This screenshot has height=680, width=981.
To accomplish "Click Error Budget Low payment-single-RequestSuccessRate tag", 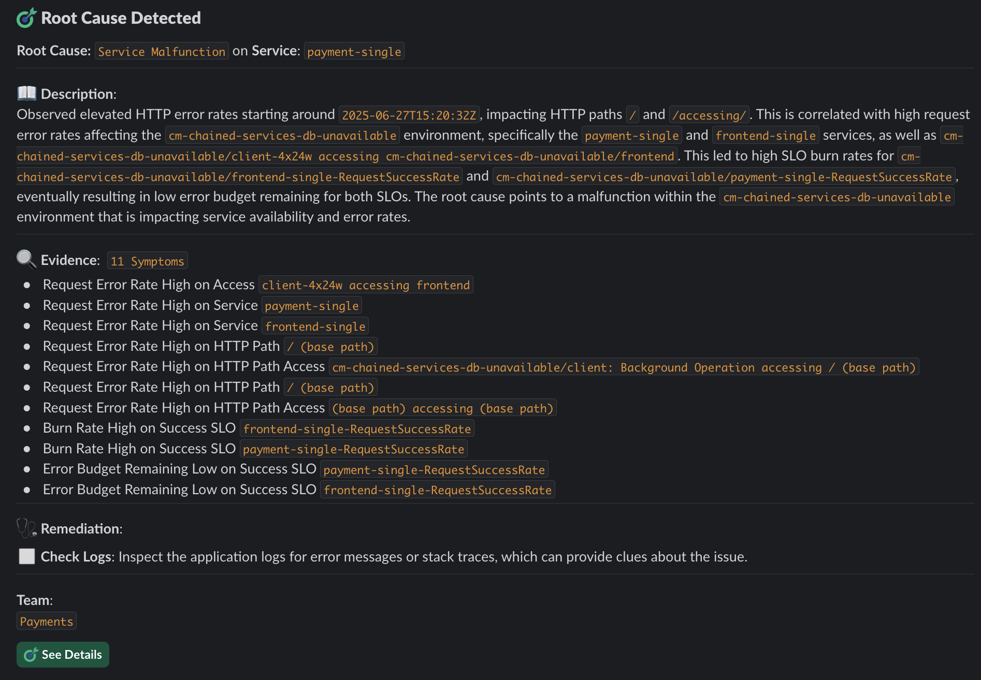I will point(434,469).
